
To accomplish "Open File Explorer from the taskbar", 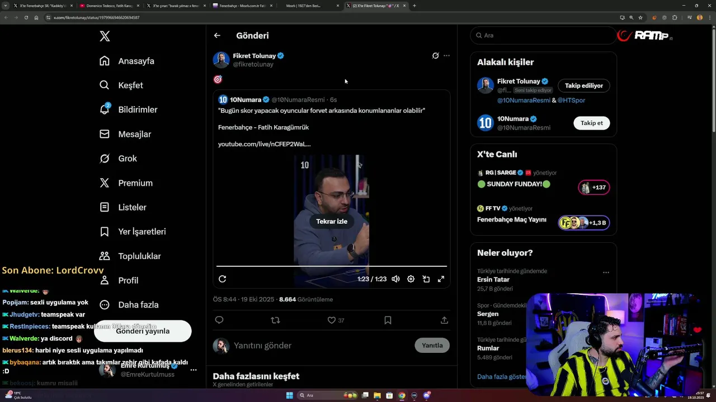I will pyautogui.click(x=377, y=395).
